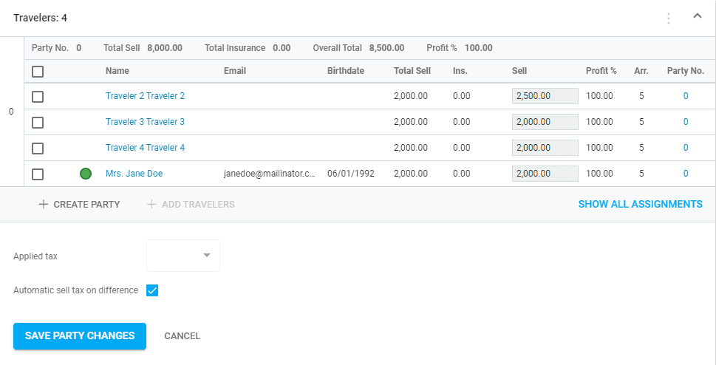Click the janedoe@mailinator email cell
The image size is (716, 365).
[270, 174]
